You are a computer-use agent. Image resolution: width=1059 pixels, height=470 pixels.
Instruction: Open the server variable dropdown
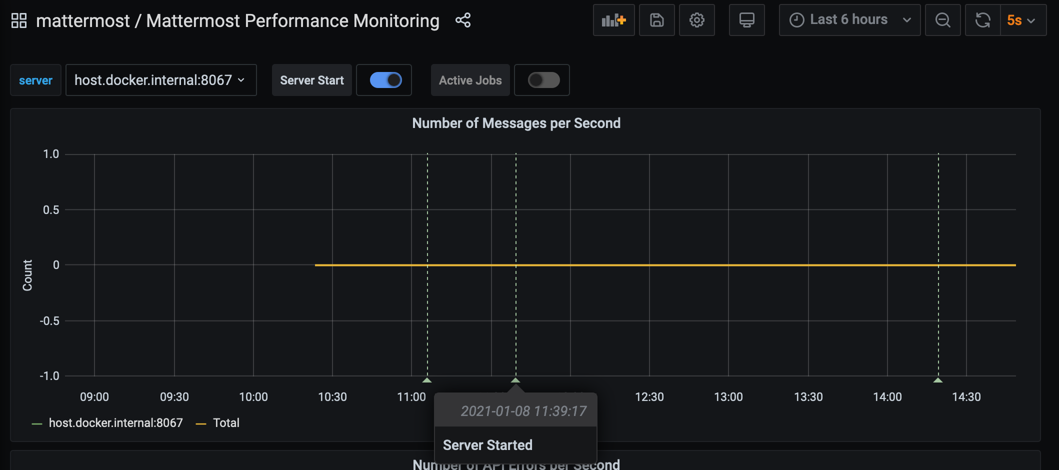click(161, 80)
